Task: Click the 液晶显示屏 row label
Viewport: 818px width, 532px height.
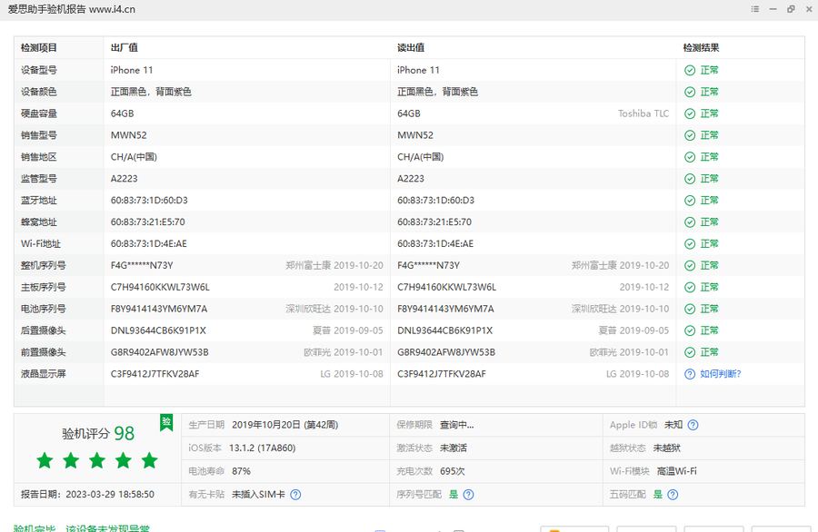Action: coord(44,374)
